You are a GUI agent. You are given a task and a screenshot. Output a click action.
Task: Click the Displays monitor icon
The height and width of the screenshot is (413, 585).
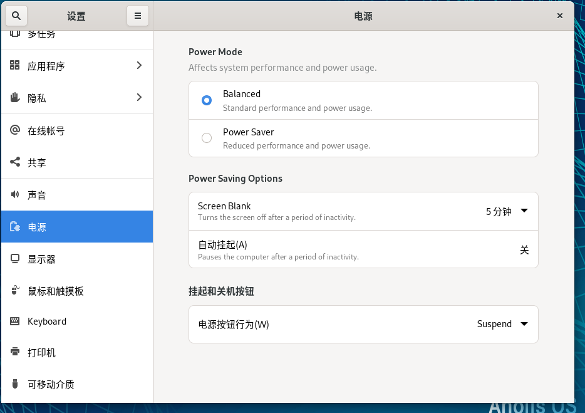(15, 259)
